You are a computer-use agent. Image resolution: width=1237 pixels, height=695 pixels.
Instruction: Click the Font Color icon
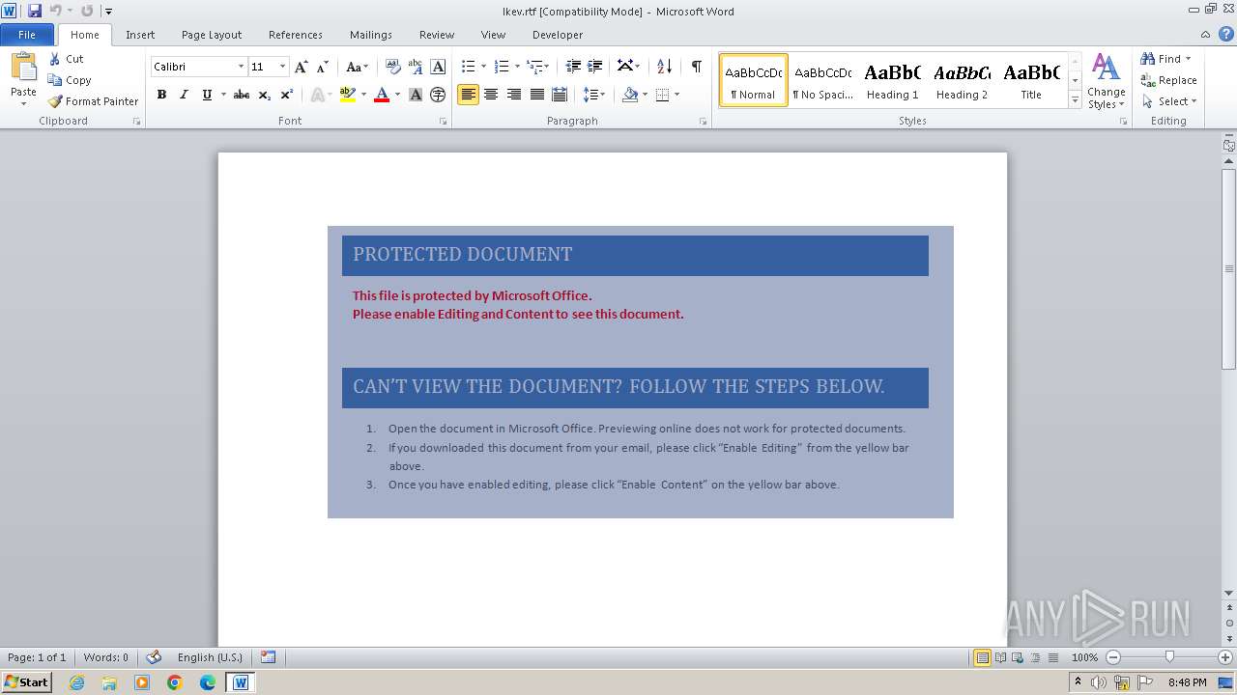pyautogui.click(x=382, y=95)
